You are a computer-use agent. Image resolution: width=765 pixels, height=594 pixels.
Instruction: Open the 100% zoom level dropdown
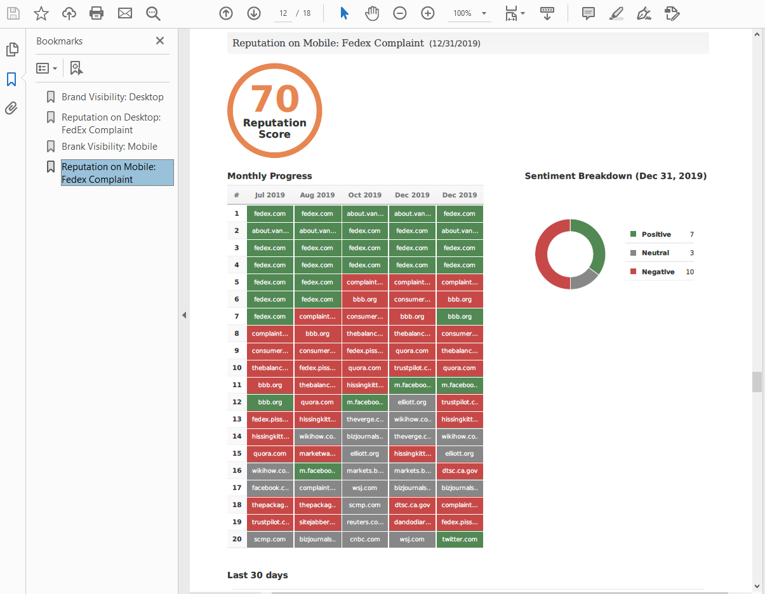point(484,13)
